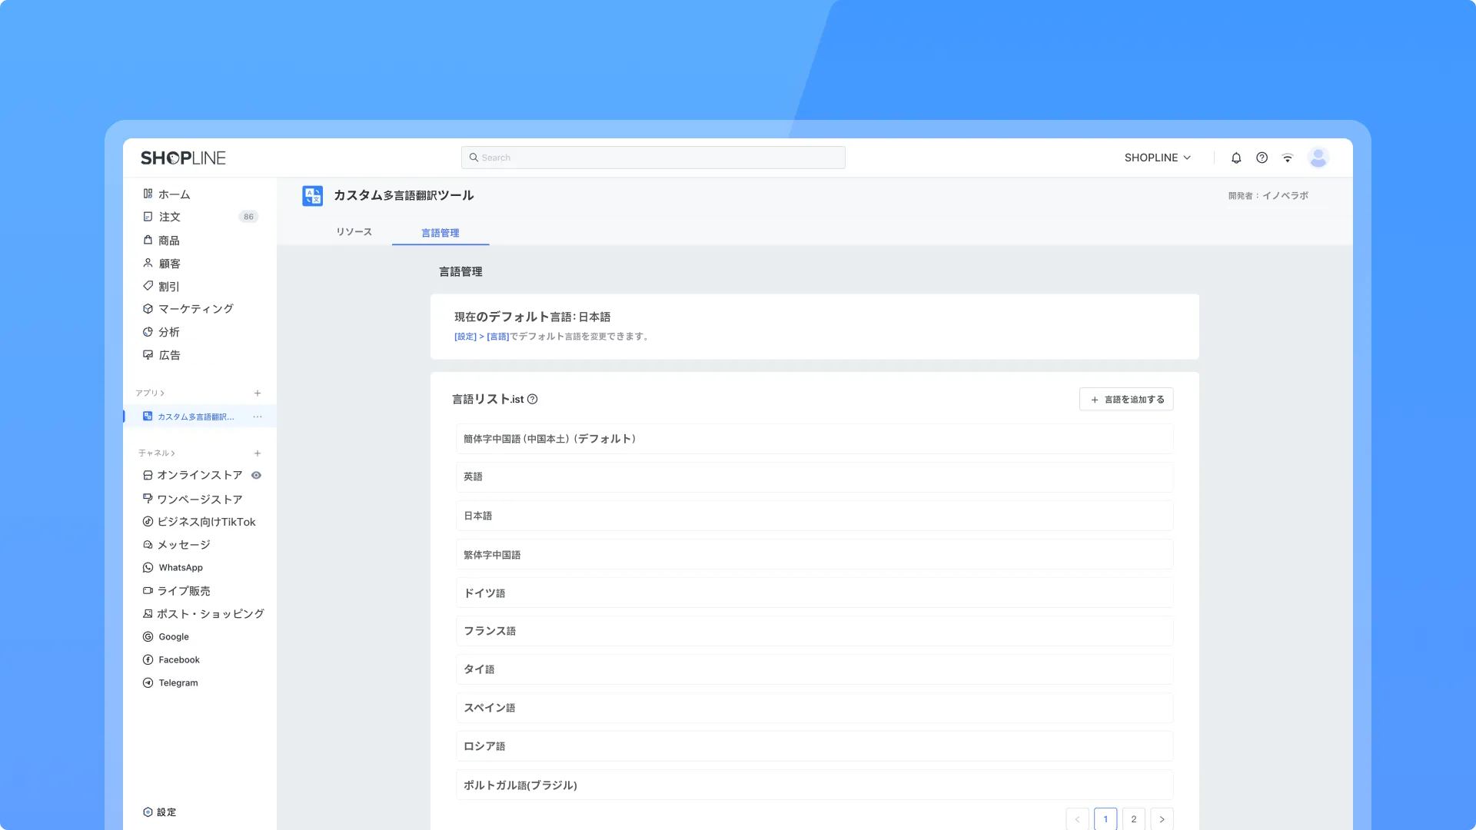Click the WhatsApp icon
Image resolution: width=1476 pixels, height=830 pixels.
148,568
